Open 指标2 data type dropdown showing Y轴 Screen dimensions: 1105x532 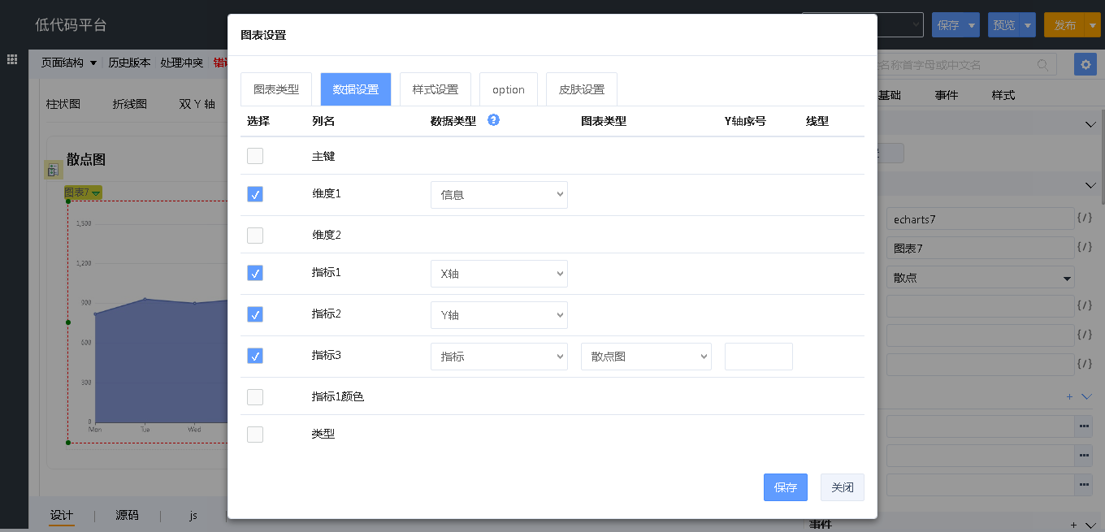point(499,315)
